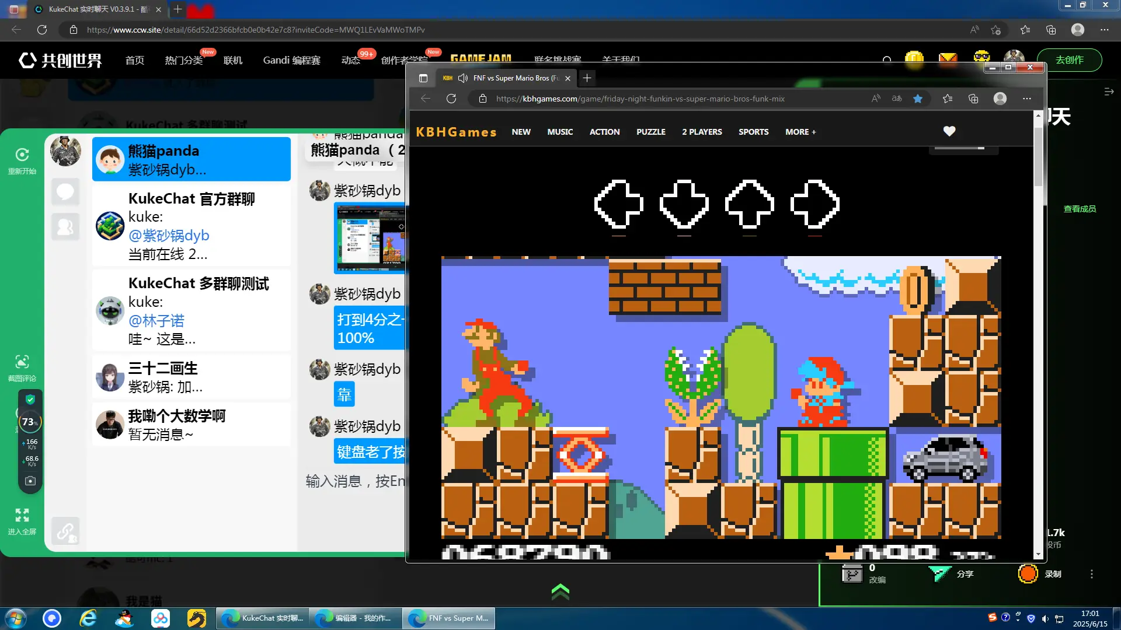Open 动态 with the 99+ badge
Screen dimensions: 1121x630
pyautogui.click(x=350, y=60)
